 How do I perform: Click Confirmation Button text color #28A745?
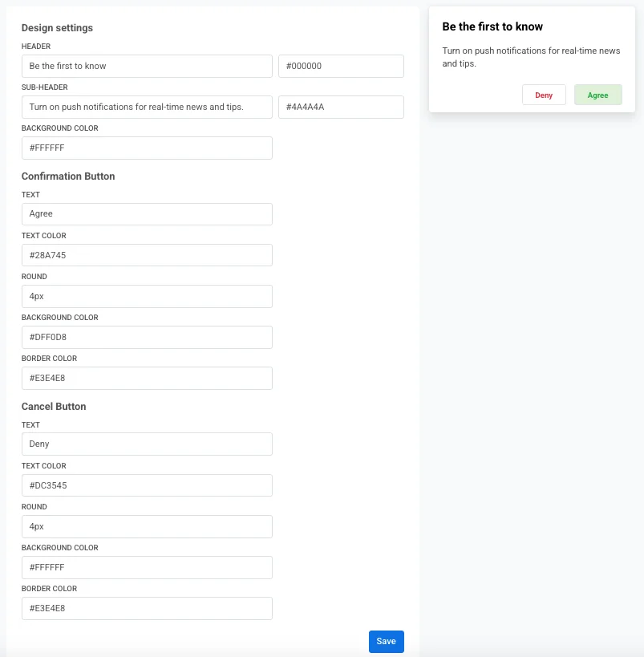147,255
